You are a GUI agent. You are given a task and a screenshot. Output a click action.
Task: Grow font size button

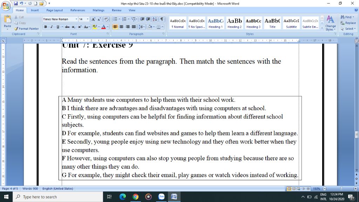(93, 19)
